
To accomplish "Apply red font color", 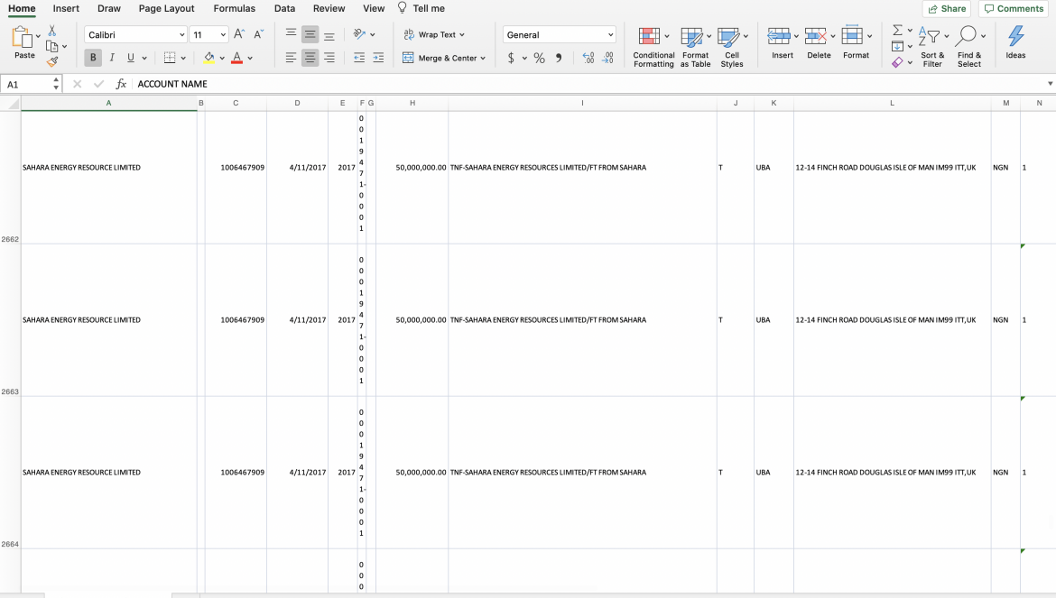I will tap(236, 58).
